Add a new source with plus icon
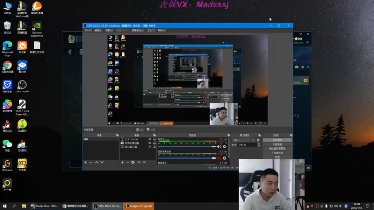Screen dimensions: 374x210 122,162
